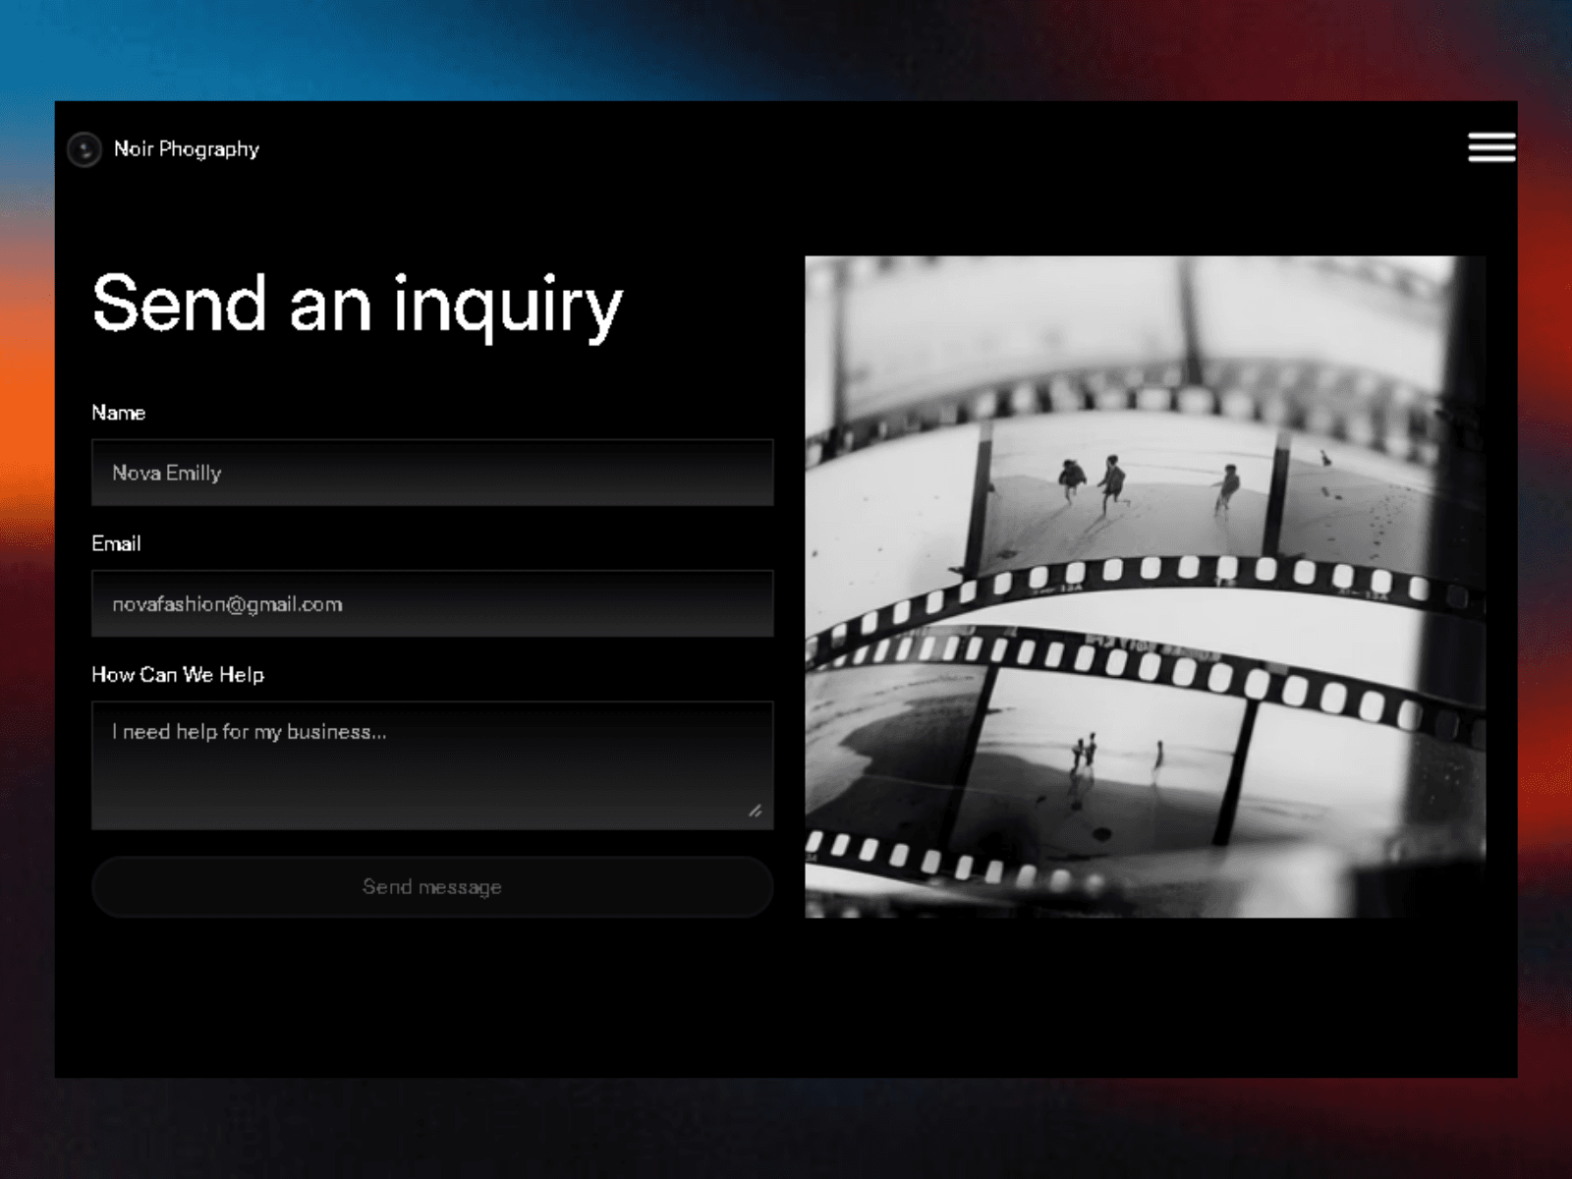Open the hamburger menu icon

click(x=1491, y=147)
